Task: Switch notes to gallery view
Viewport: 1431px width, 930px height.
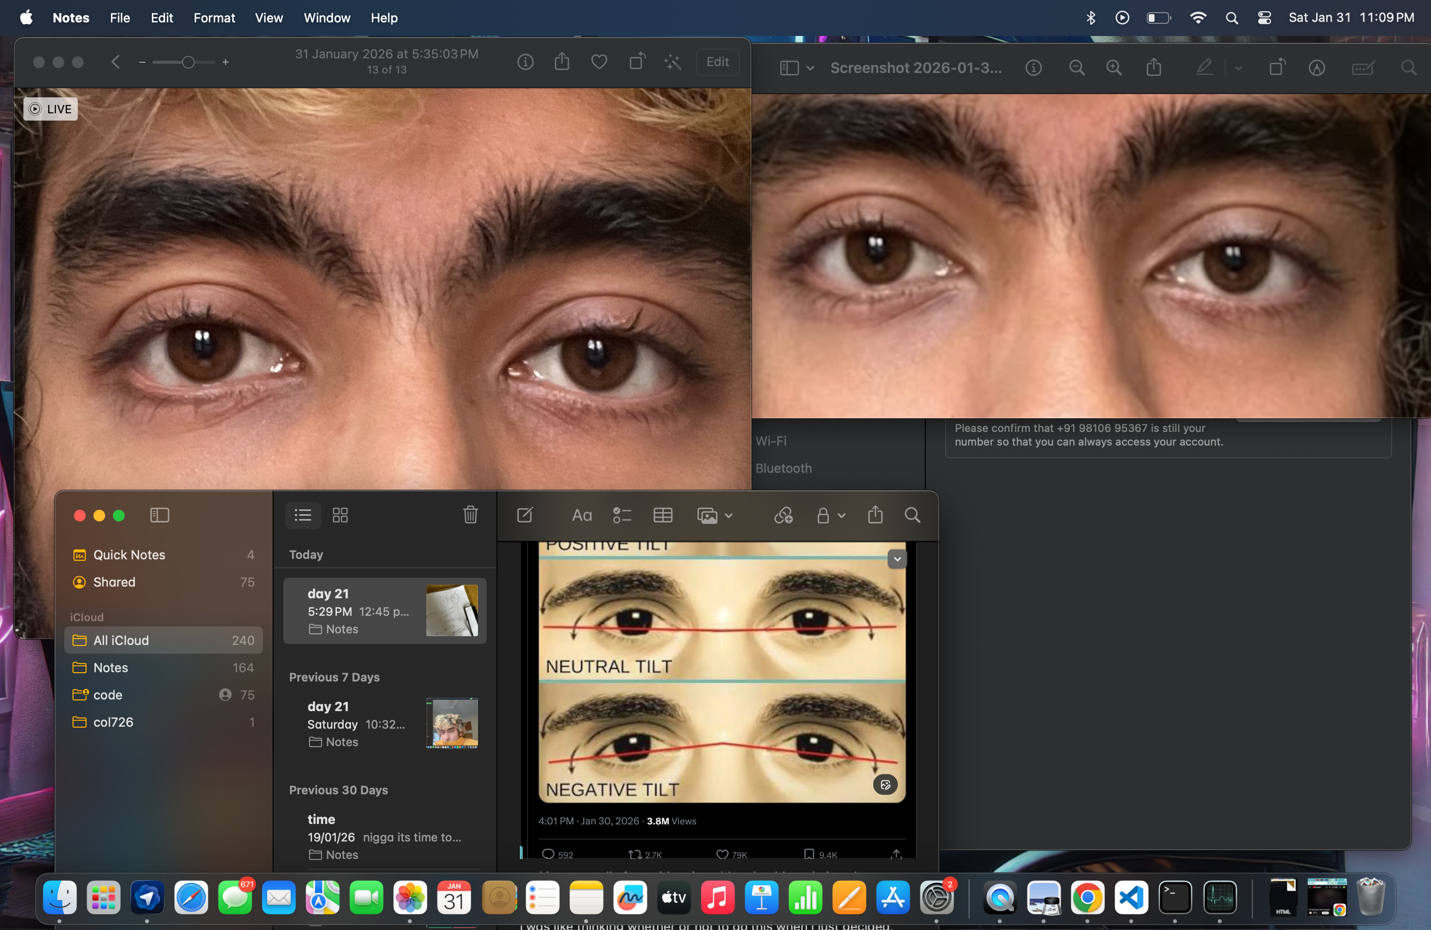Action: pyautogui.click(x=340, y=515)
